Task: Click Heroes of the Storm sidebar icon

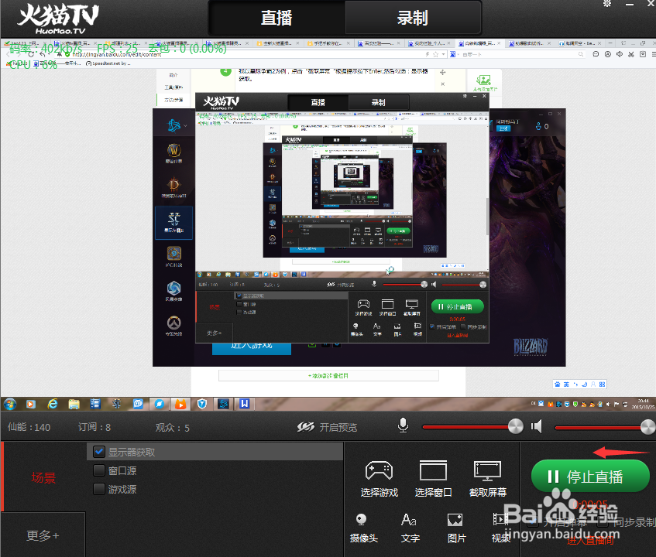Action: pos(173,291)
